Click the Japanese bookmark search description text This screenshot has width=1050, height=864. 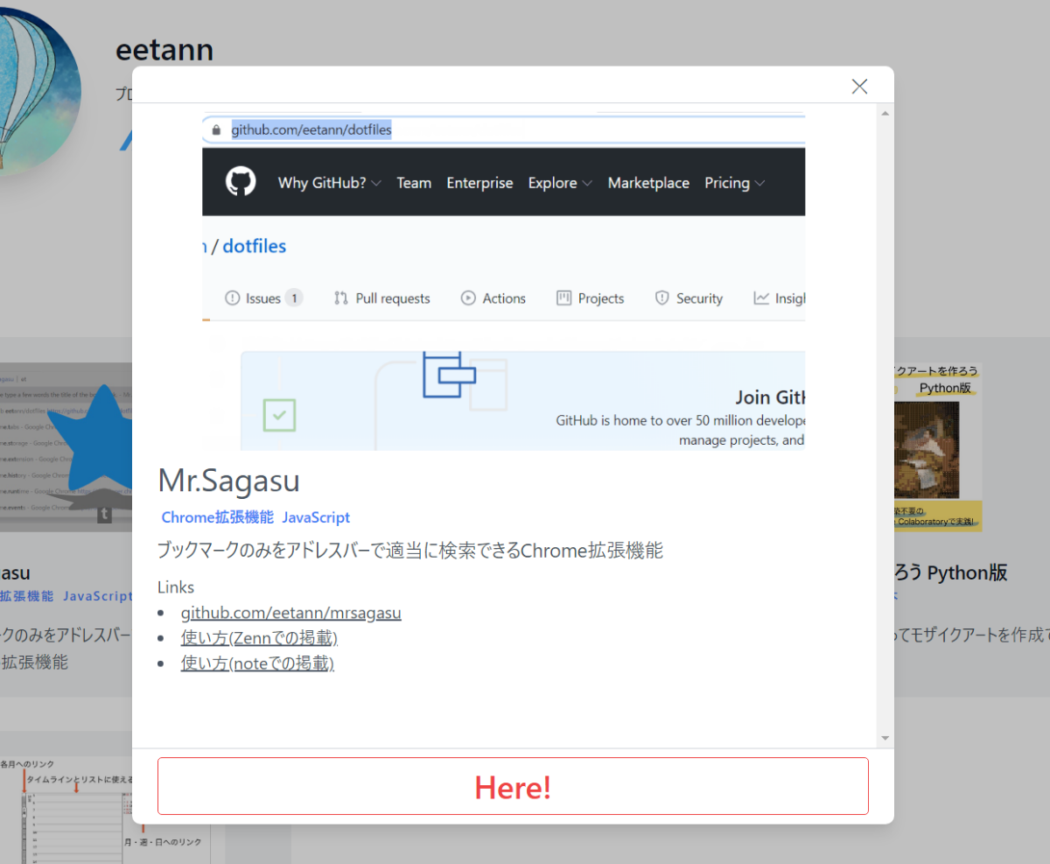[410, 551]
